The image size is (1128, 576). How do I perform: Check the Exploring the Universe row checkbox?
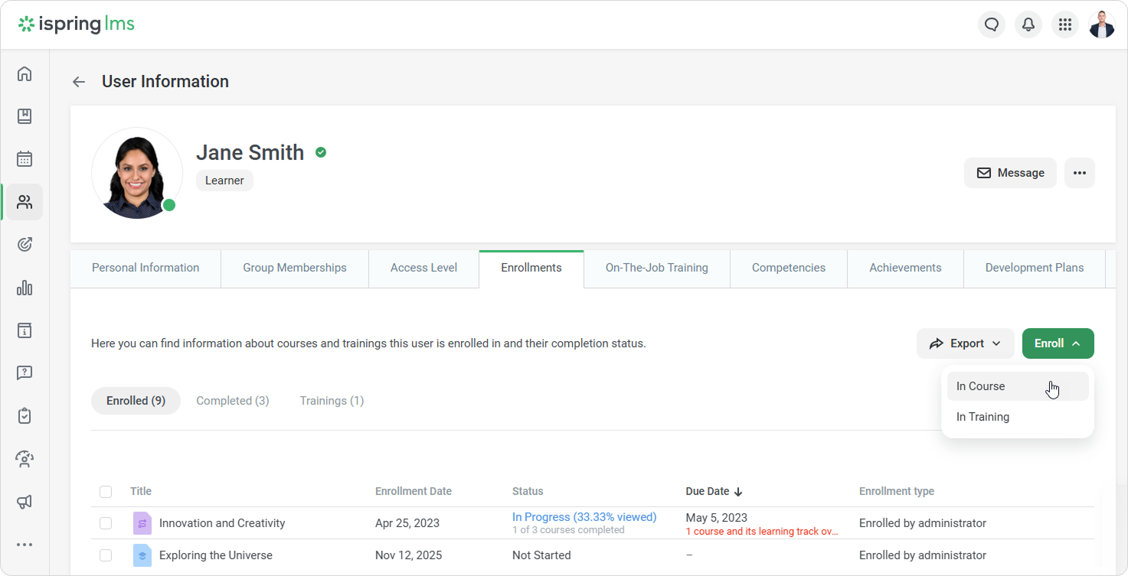tap(106, 555)
